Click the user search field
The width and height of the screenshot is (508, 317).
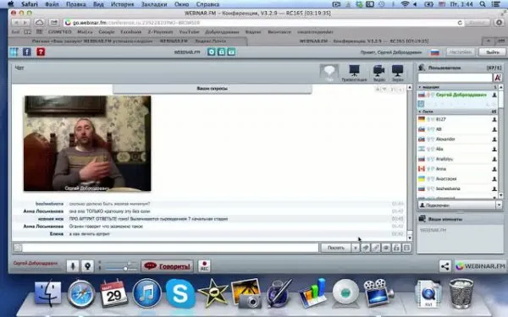click(456, 78)
